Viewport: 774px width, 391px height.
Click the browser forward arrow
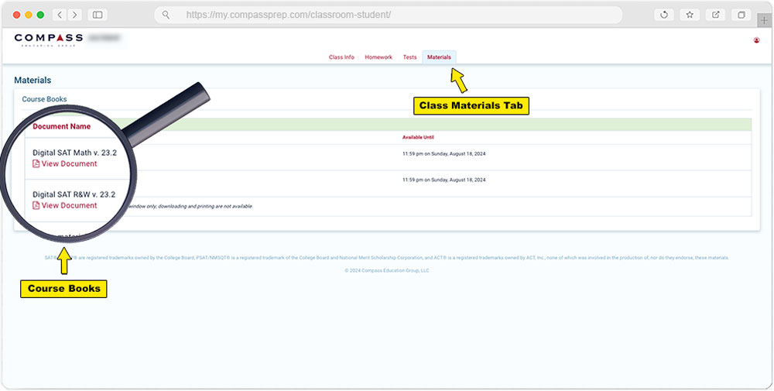pos(74,15)
